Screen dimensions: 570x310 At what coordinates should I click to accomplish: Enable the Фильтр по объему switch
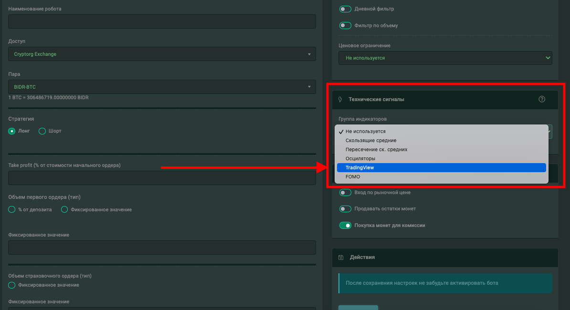[x=345, y=25]
